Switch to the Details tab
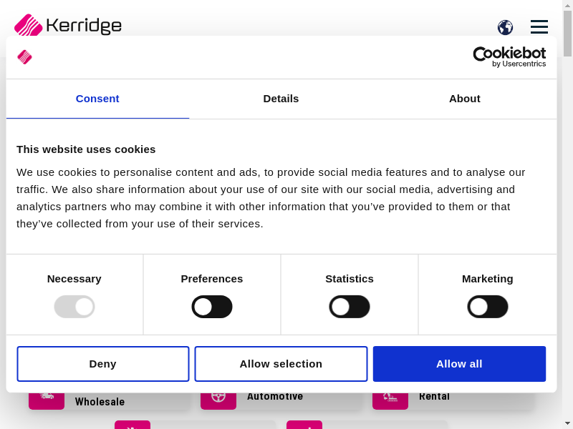Image resolution: width=573 pixels, height=429 pixels. click(x=281, y=99)
